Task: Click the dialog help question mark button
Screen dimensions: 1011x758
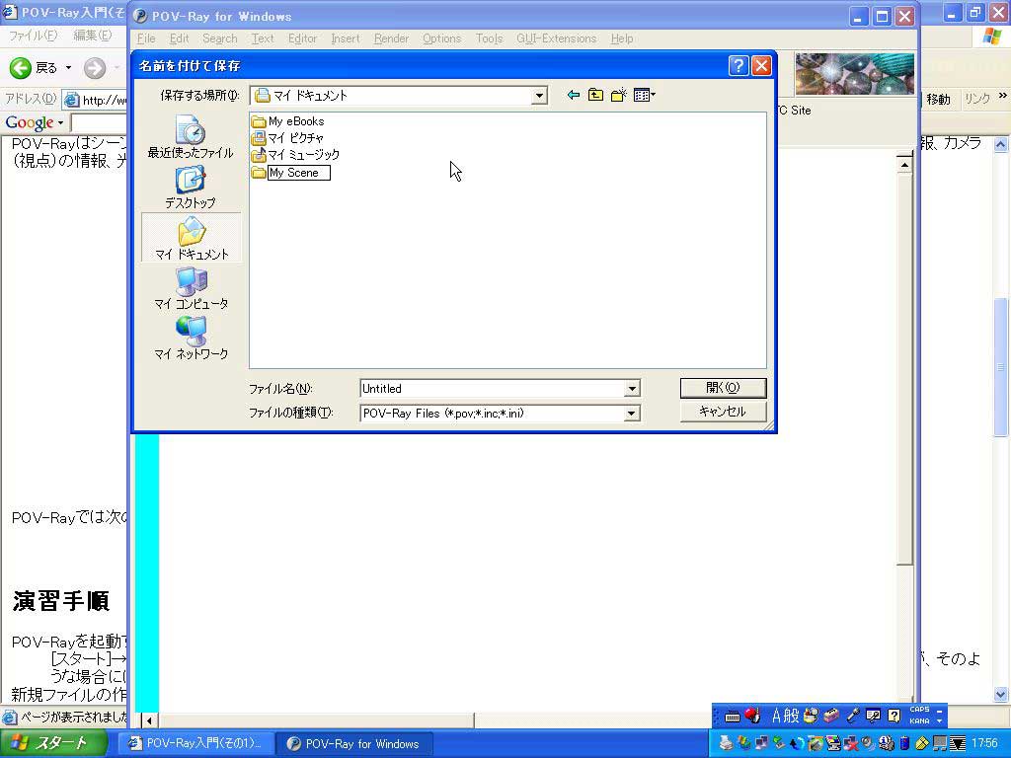Action: 739,66
